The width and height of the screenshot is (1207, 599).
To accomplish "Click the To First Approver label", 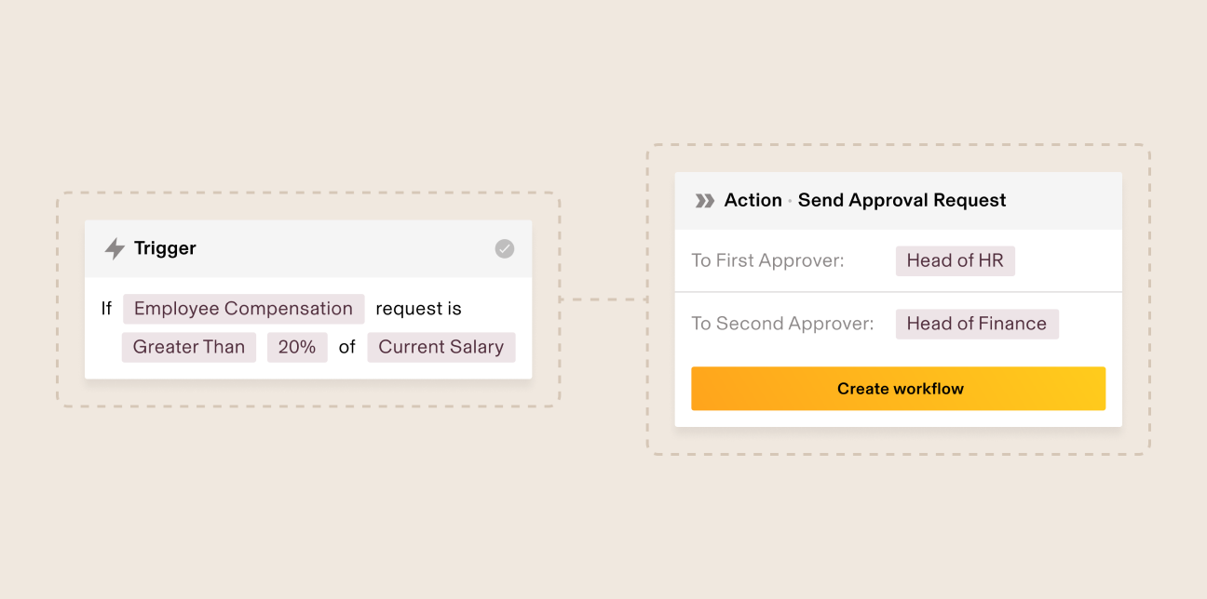I will tap(767, 260).
